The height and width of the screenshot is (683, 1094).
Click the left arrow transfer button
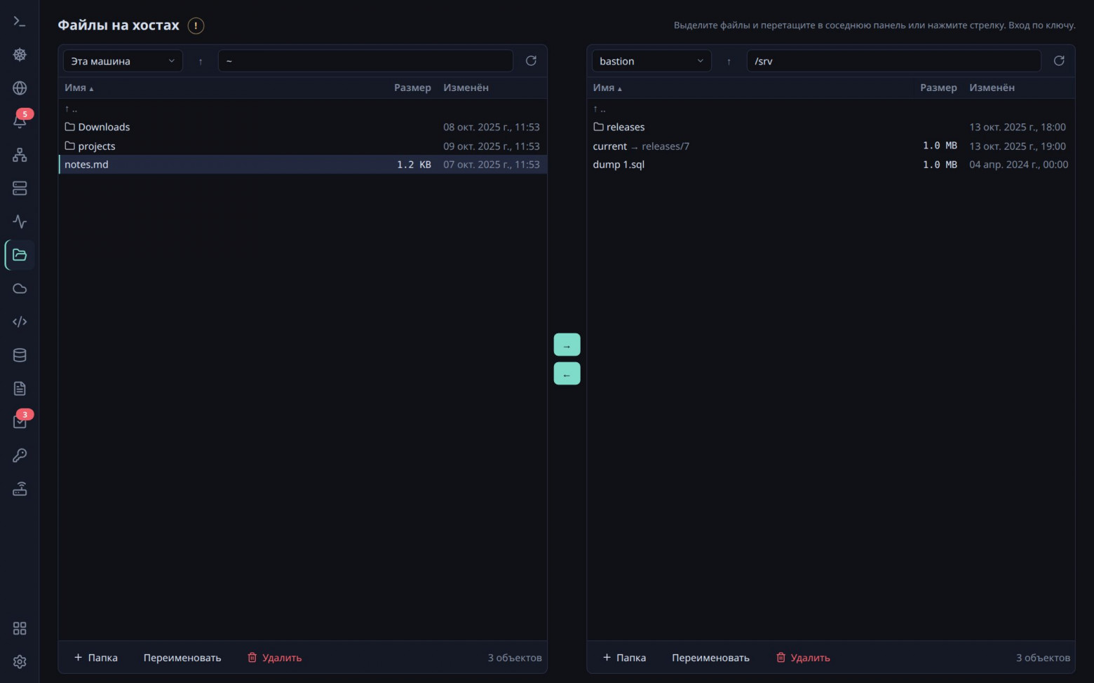pyautogui.click(x=567, y=373)
